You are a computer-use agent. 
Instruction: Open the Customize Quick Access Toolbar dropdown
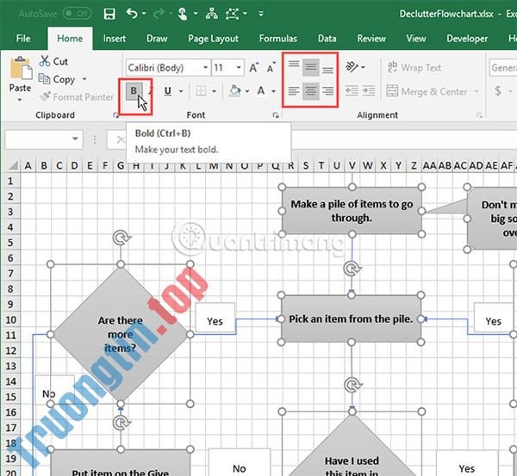click(x=261, y=14)
